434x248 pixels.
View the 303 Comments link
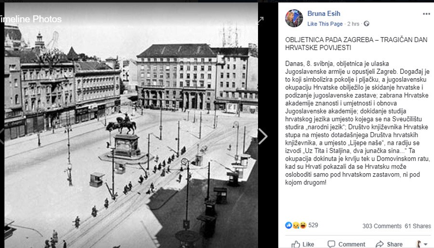point(382,226)
